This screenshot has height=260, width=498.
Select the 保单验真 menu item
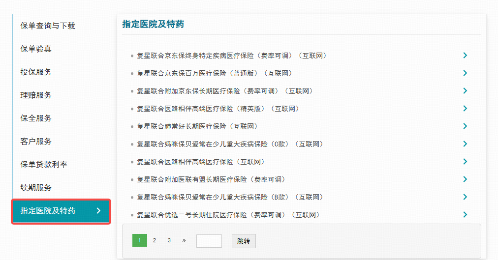[x=36, y=49]
